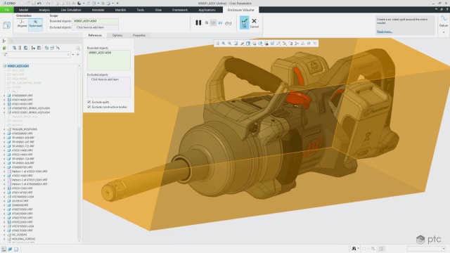Click the Refit icon in graphics toolbar

[217, 44]
